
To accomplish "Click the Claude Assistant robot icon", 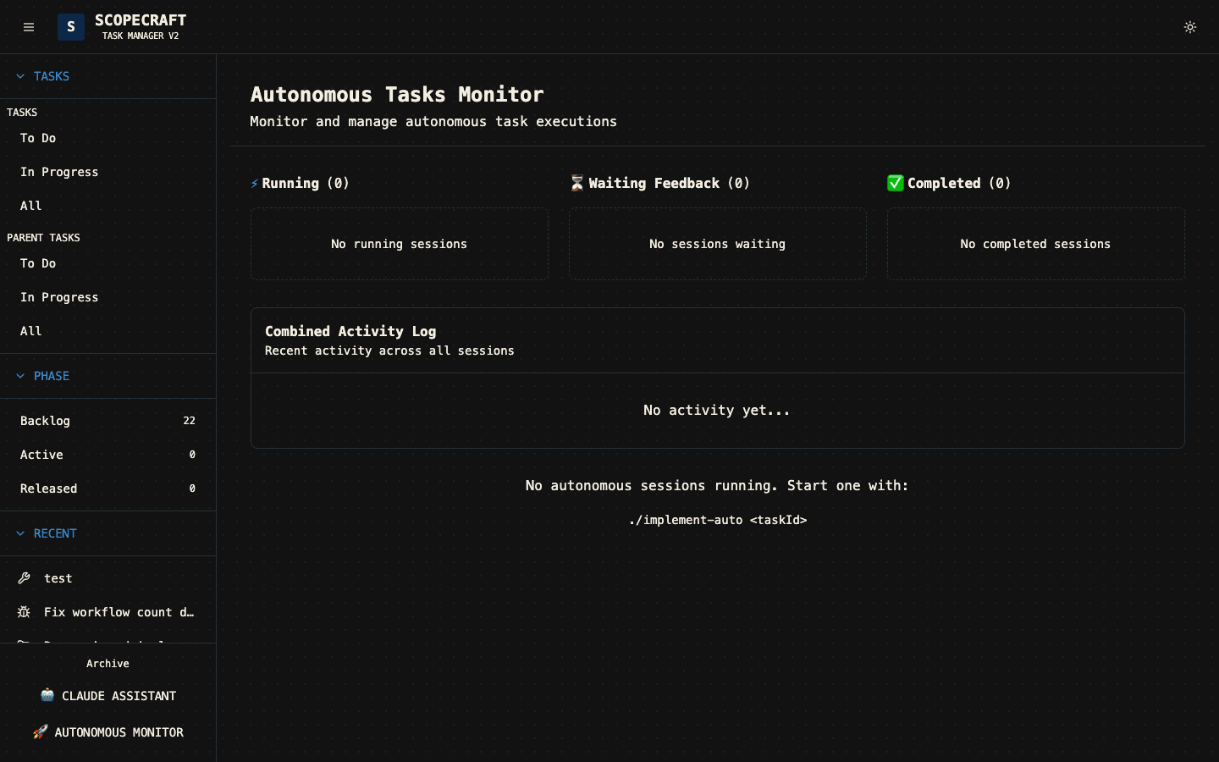I will pyautogui.click(x=47, y=695).
